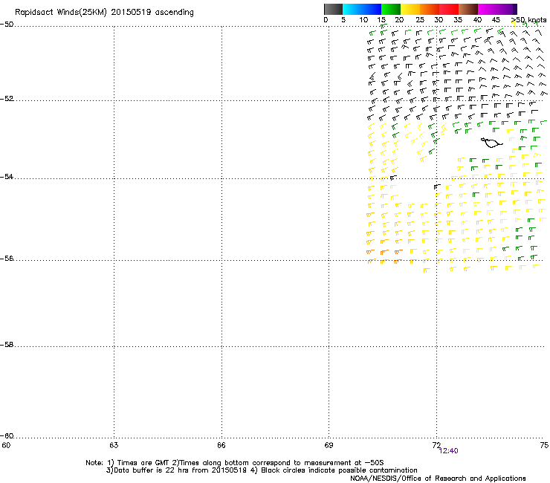This screenshot has height=483, width=550.
Task: Select the red 30-35 knots color band
Action: tap(449, 9)
